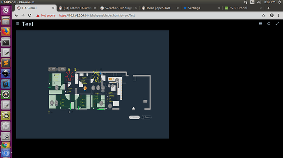Image resolution: width=283 pixels, height=158 pixels.
Task: Toggle HABPanel fullscreen with arrows icon
Action: [x=277, y=24]
